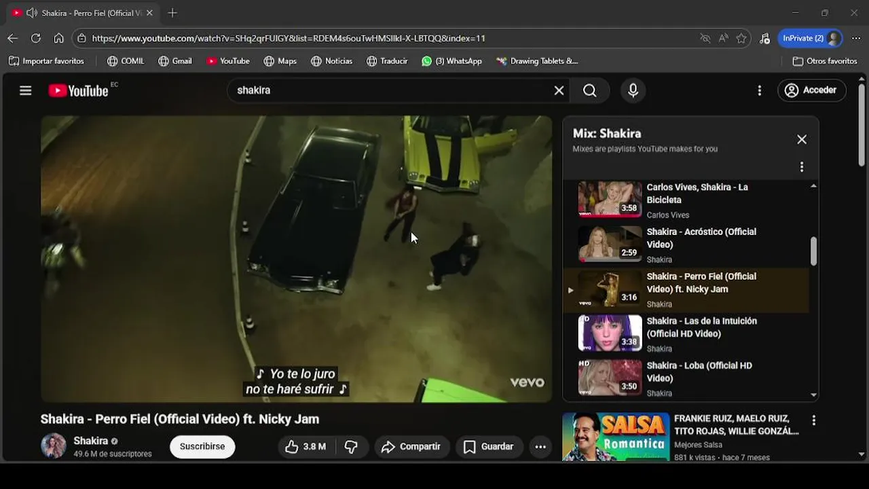
Task: Open the InPrivate (2) profile button
Action: point(811,39)
